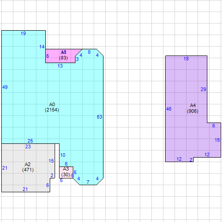Click the 12 dimension on A4's bottom edge
Screen dimensions: 222x222
tap(179, 159)
